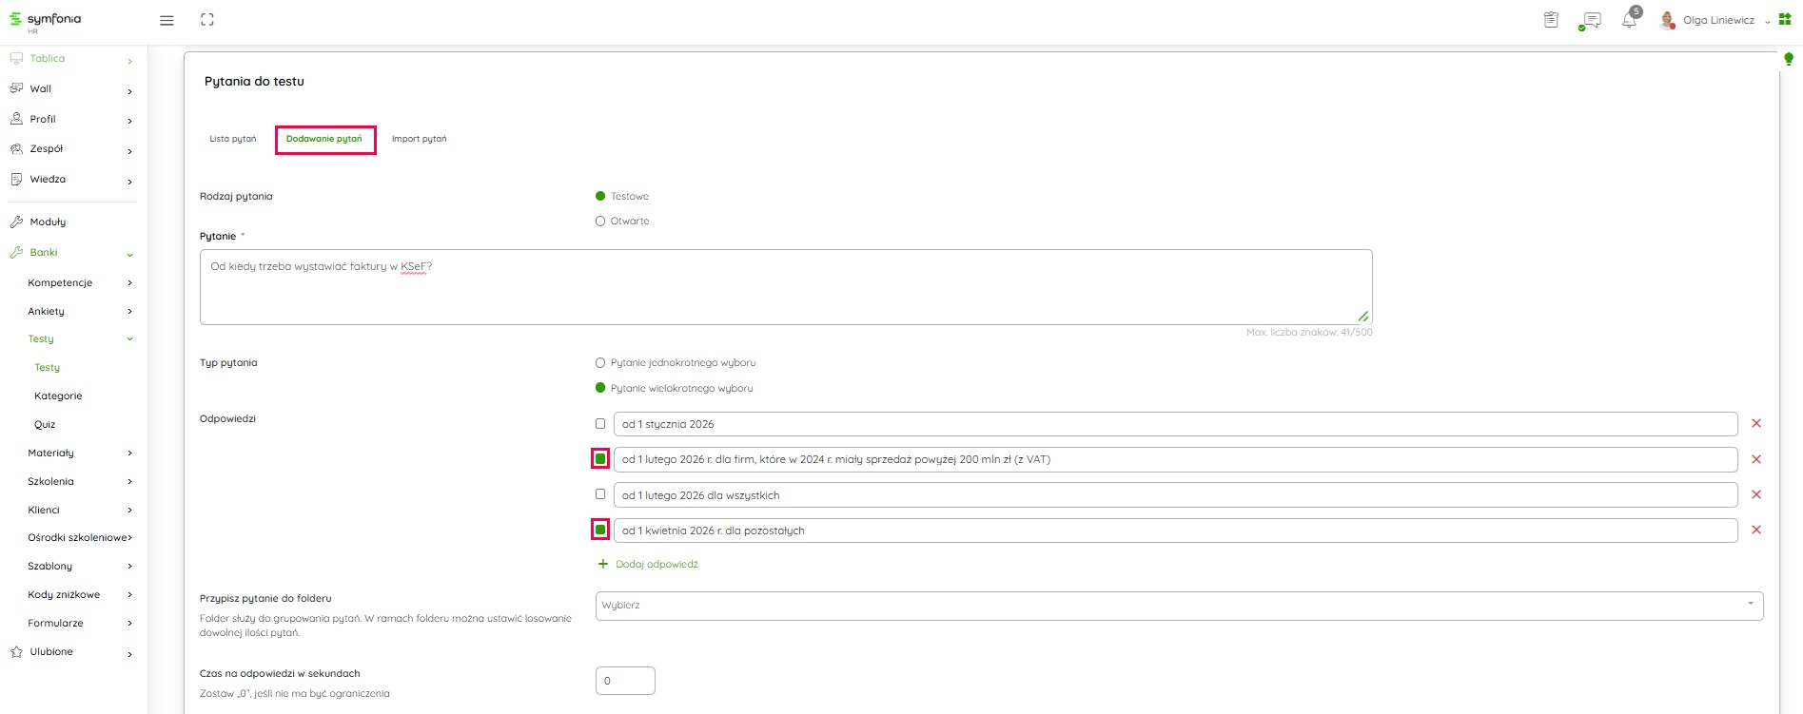This screenshot has height=714, width=1803.
Task: Remove the answer 'od 1 lutego 2026 dla wszystkich'
Action: tap(1756, 495)
